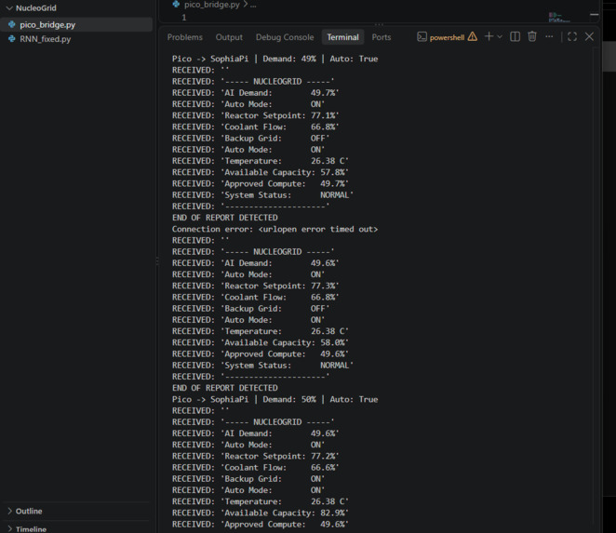Click the pico_bridge.py breadcrumb
Image resolution: width=616 pixels, height=533 pixels.
(x=212, y=5)
